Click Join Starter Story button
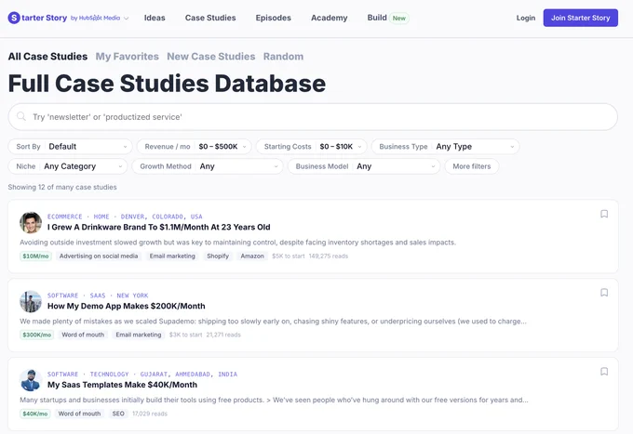Viewport: 633px width, 434px height. tap(581, 18)
